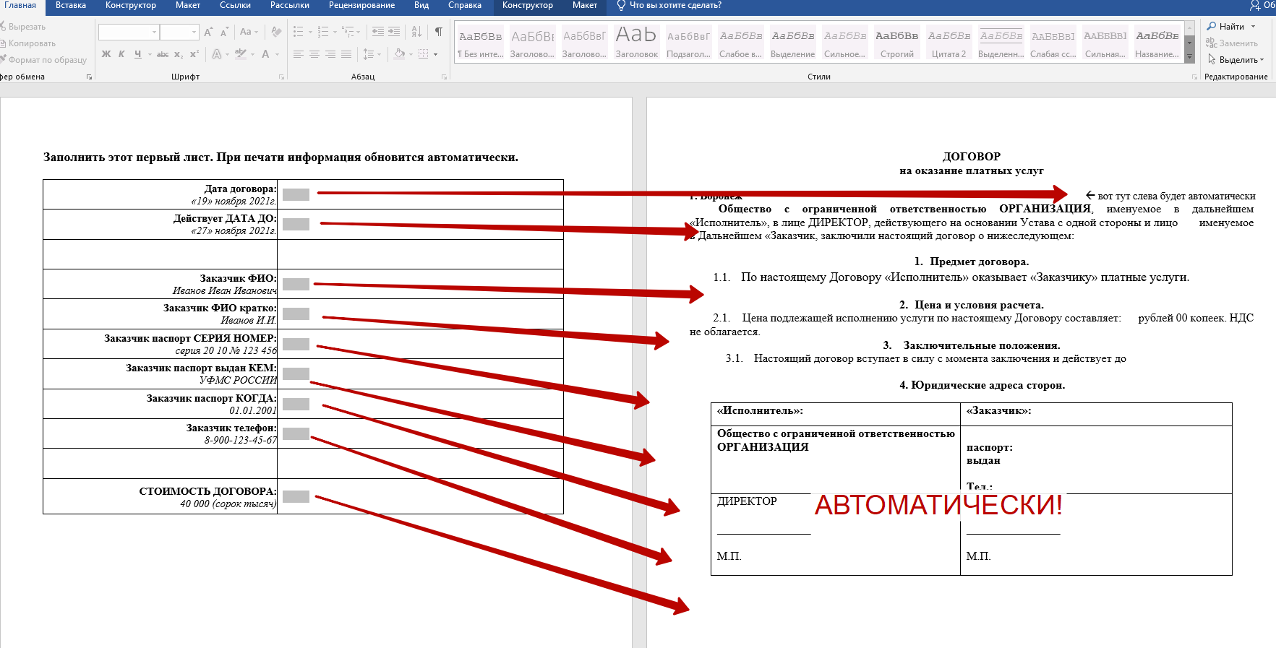This screenshot has height=648, width=1276.
Task: Open the font name dropdown
Action: (x=154, y=32)
